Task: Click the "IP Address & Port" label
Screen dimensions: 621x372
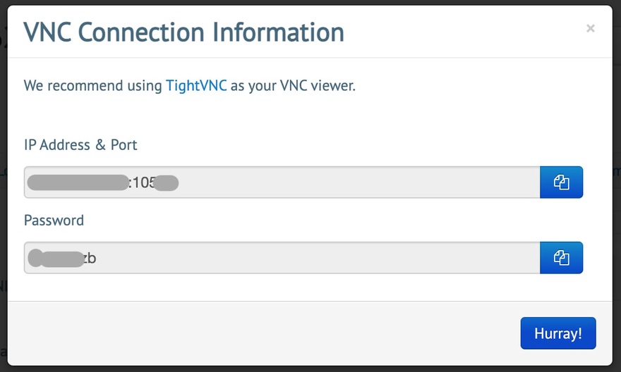Action: [x=80, y=145]
